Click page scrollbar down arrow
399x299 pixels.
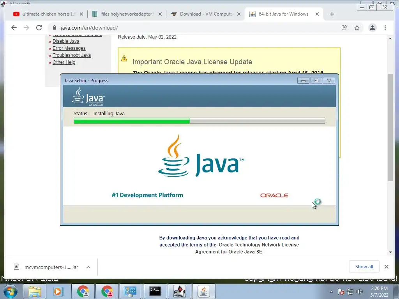coord(390,252)
